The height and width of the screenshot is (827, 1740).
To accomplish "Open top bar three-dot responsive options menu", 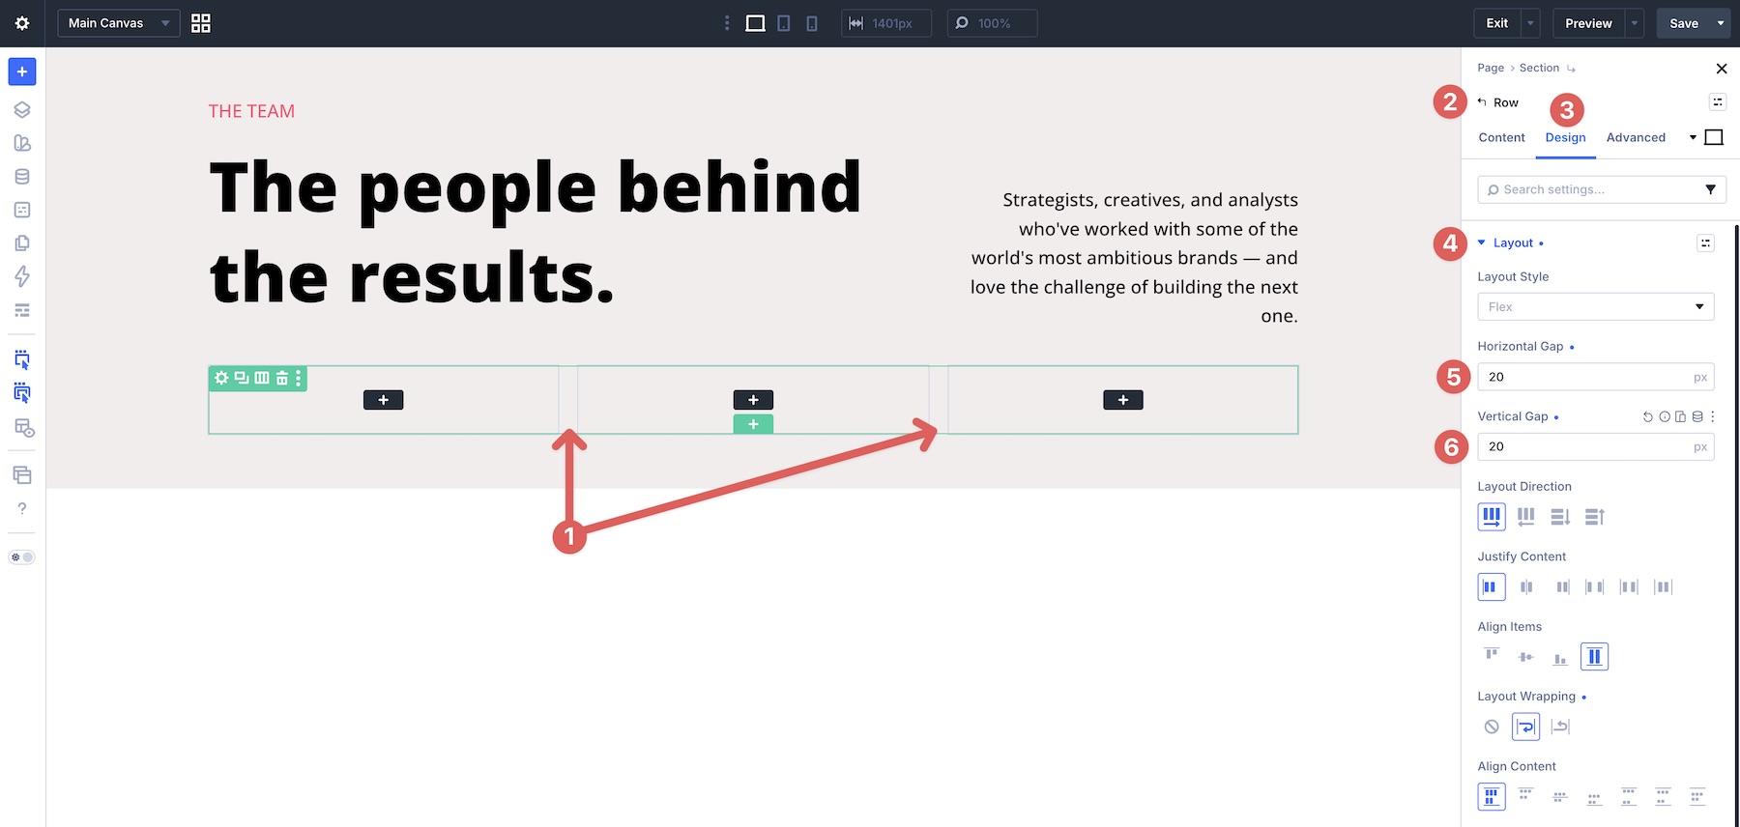I will [727, 23].
